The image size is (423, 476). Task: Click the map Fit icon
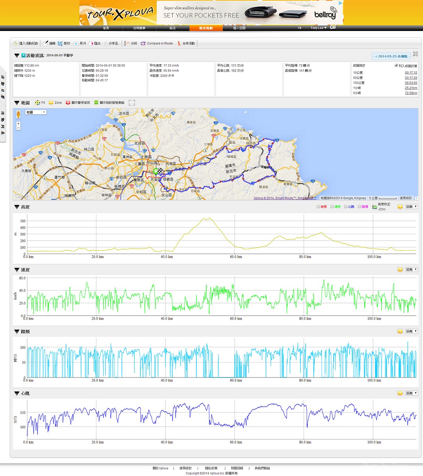(x=37, y=103)
